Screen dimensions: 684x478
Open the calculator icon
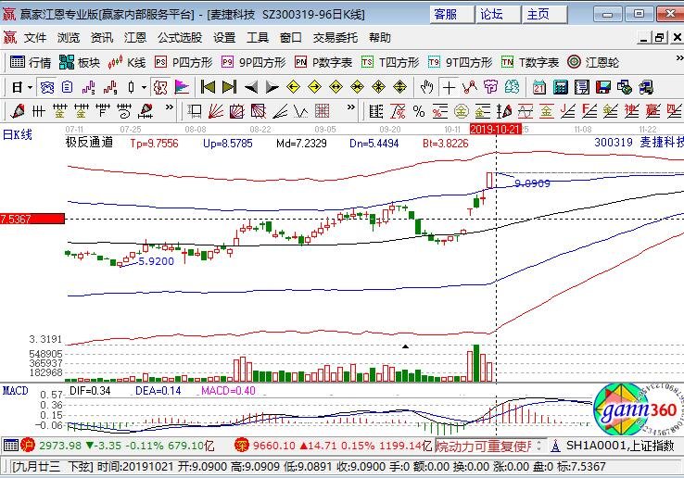(x=561, y=88)
